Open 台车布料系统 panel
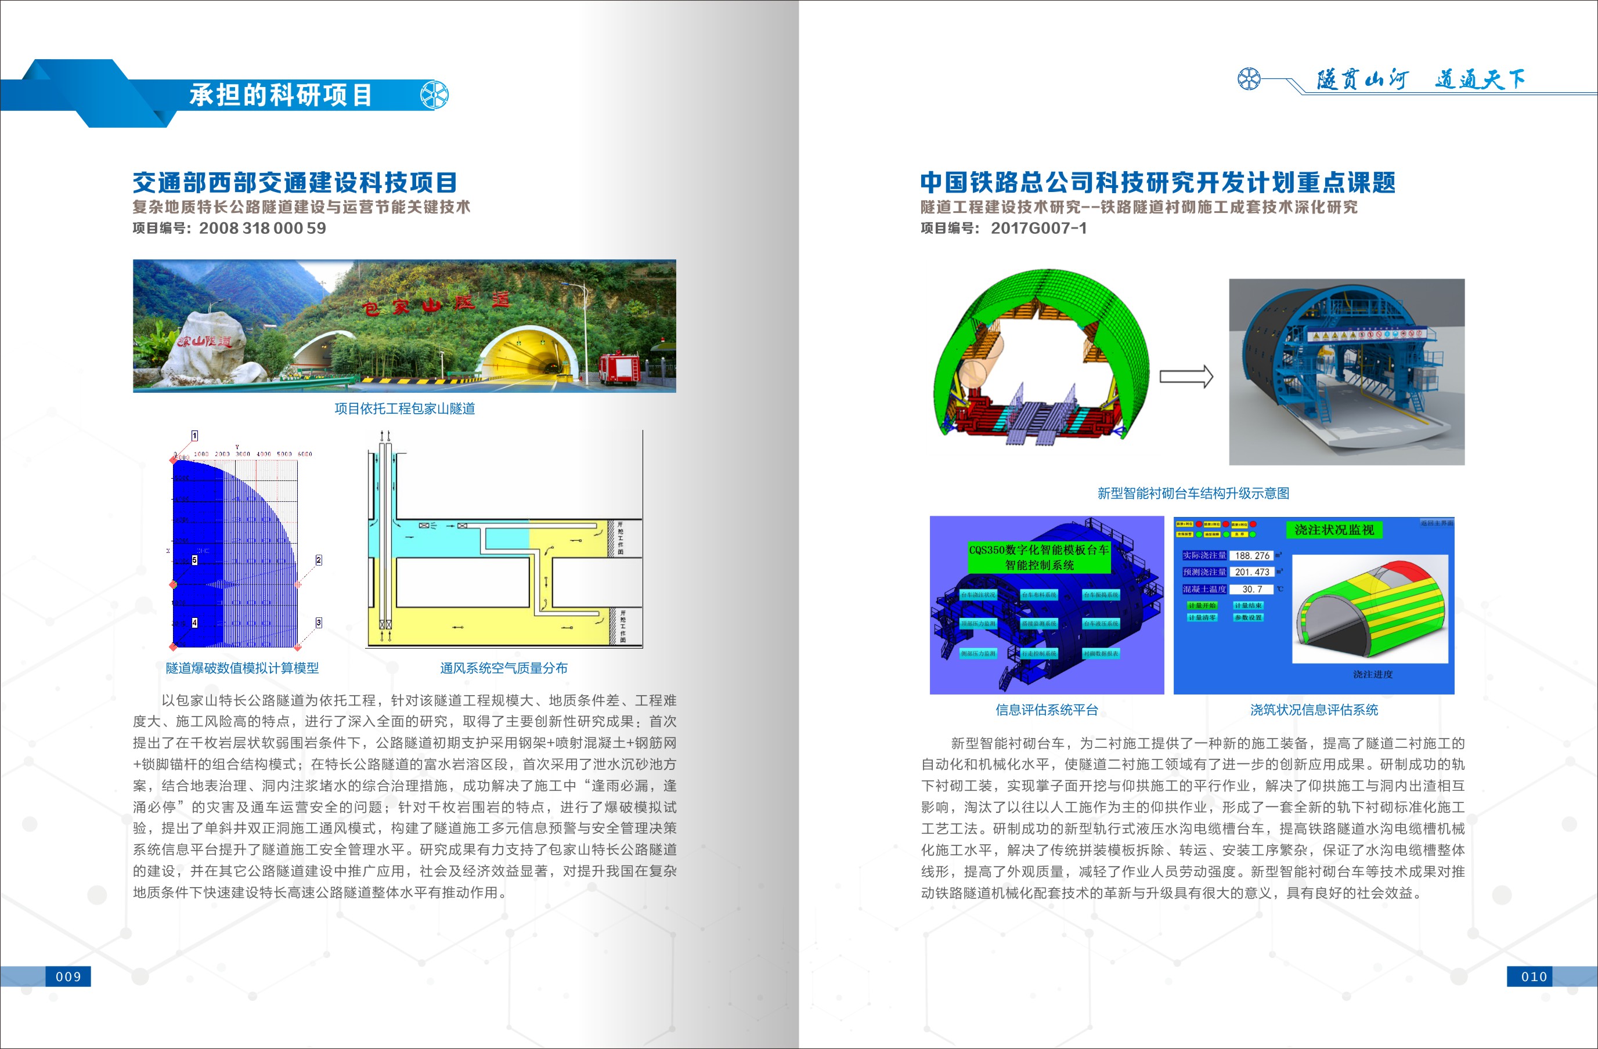 (1038, 595)
